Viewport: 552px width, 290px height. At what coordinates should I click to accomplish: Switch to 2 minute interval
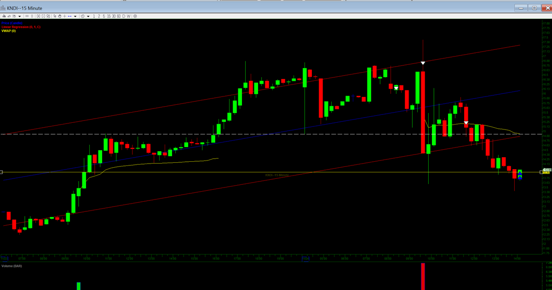pos(99,16)
